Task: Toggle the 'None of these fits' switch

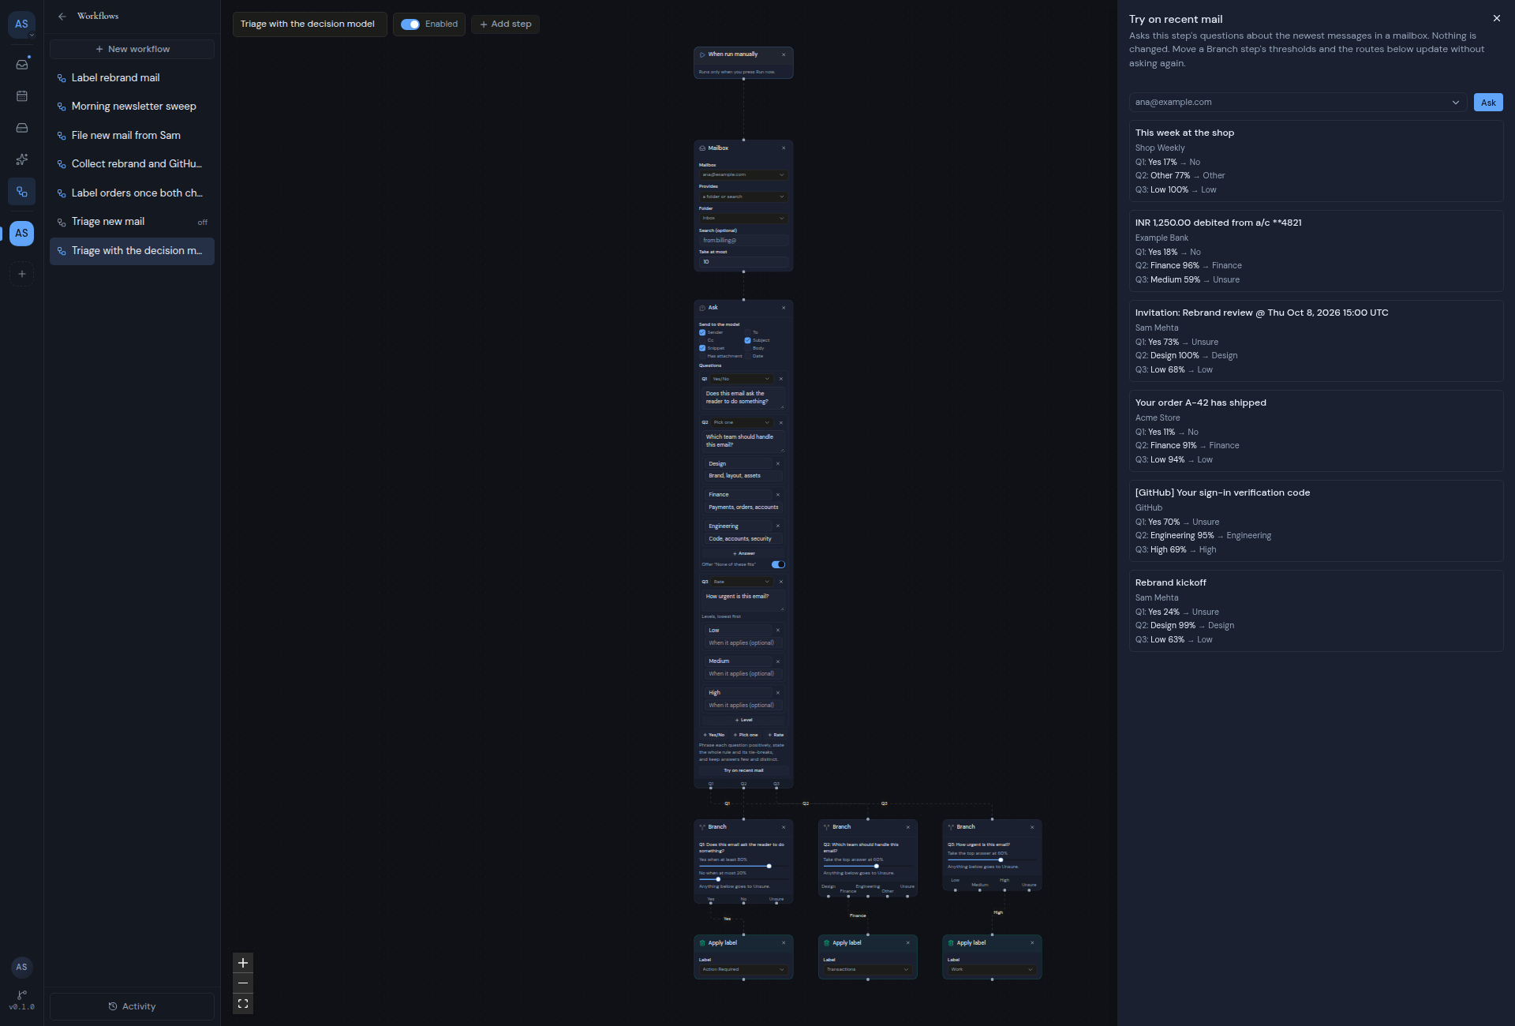Action: 778,564
